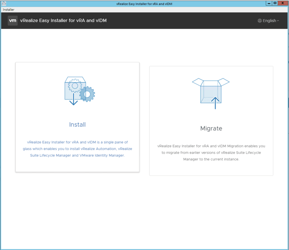Minimize the installer window

(268, 3)
